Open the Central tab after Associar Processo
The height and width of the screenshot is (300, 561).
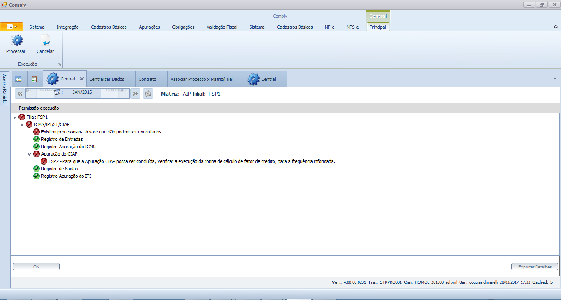(265, 79)
